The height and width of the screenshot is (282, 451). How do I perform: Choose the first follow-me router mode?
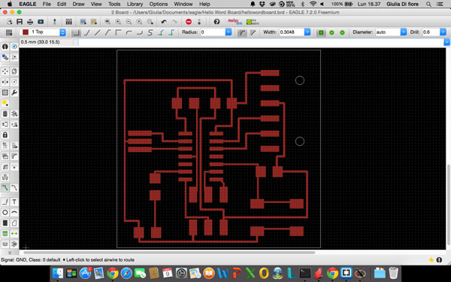161,32
